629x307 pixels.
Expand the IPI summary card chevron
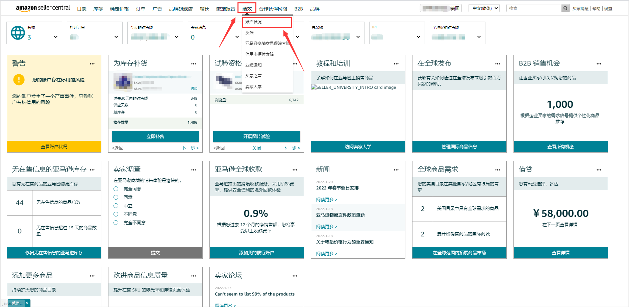pos(419,37)
